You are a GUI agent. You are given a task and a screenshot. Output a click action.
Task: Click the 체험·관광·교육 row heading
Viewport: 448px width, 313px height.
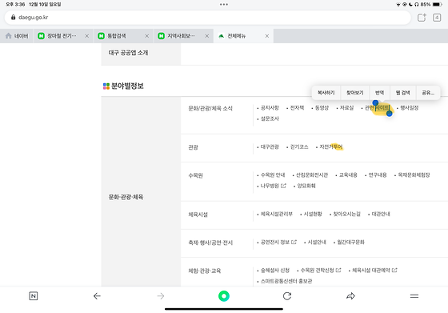205,271
